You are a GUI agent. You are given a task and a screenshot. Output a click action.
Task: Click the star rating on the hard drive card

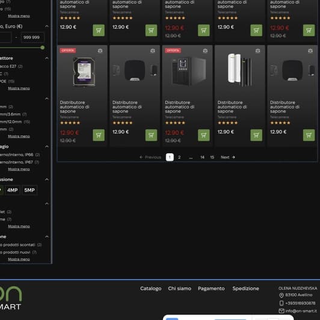[x=70, y=123]
